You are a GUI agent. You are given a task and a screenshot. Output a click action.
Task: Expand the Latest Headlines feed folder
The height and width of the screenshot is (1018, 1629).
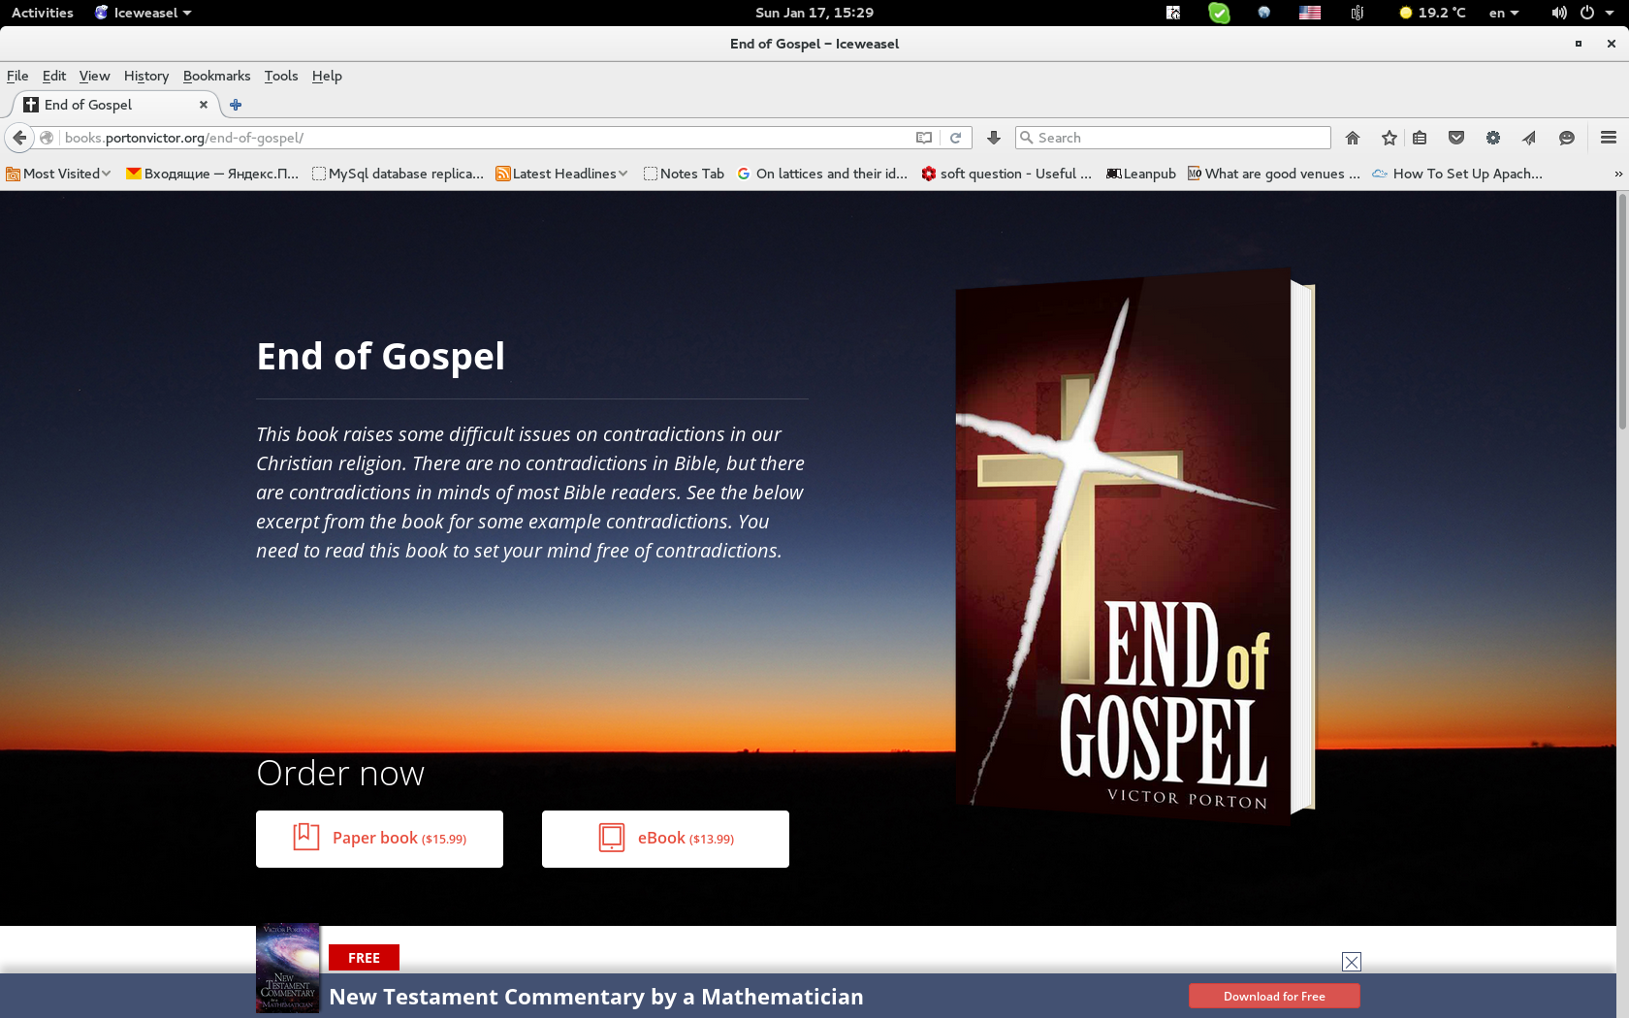point(561,174)
